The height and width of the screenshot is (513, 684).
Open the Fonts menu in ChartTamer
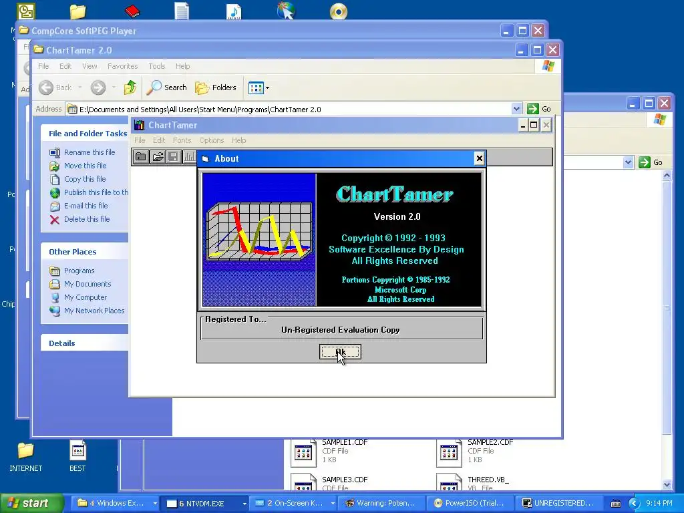tap(182, 140)
